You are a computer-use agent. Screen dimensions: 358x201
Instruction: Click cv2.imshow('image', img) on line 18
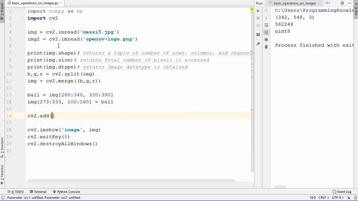(x=64, y=130)
